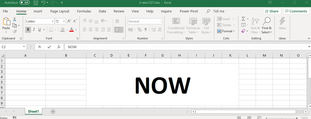Click the Increase Font Size icon
This screenshot has height=119, width=311.
tap(69, 21)
